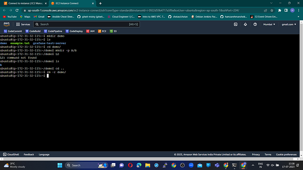Open the Ansible Cheat Sheet bookmark

point(61,17)
